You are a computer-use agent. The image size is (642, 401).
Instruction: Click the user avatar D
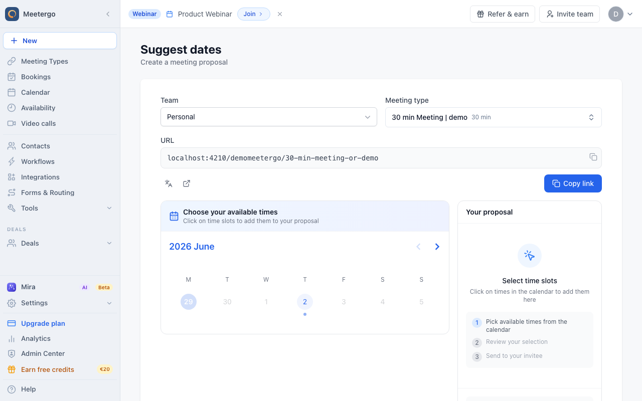[616, 14]
